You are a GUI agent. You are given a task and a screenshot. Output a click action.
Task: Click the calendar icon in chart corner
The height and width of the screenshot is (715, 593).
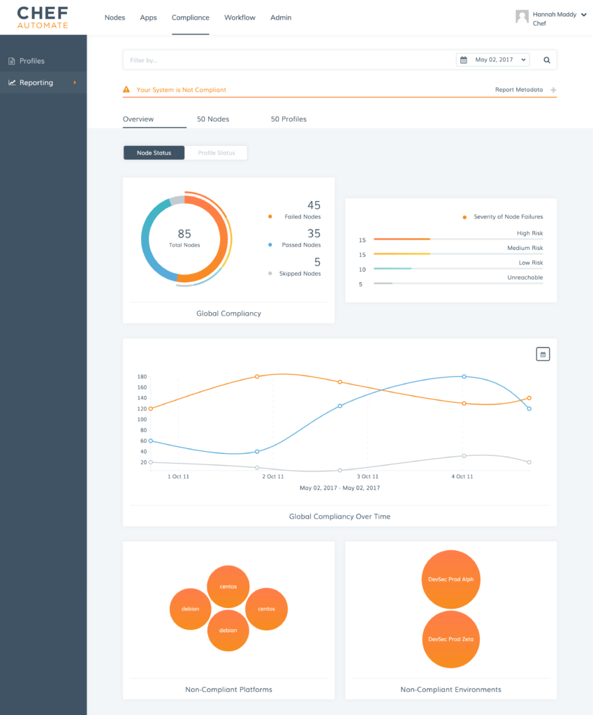(543, 354)
